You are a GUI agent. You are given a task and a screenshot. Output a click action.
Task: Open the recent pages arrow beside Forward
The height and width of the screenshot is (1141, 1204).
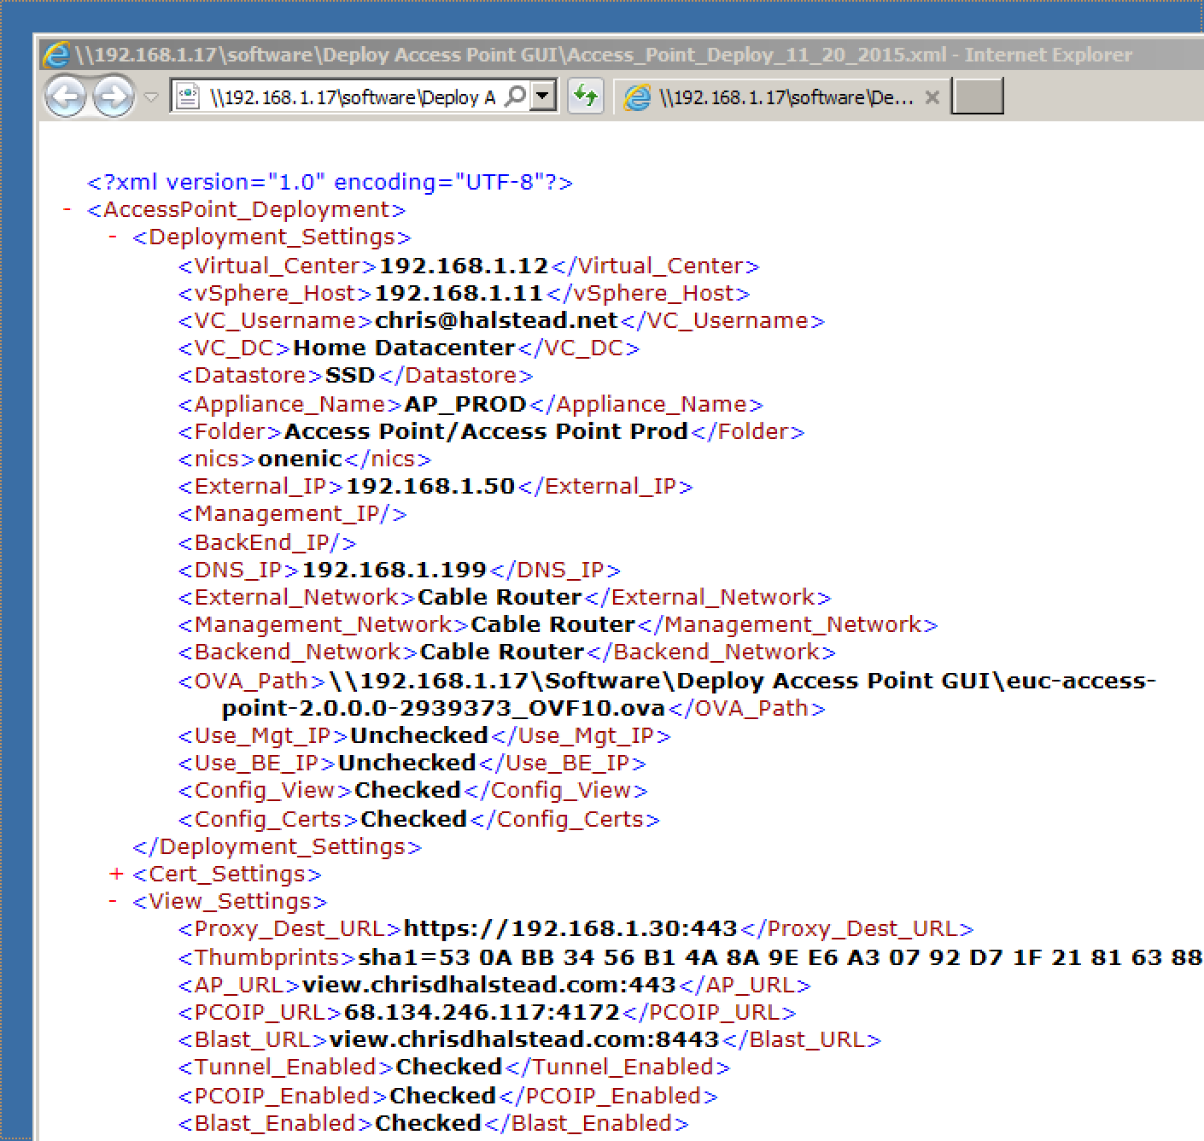click(x=151, y=97)
